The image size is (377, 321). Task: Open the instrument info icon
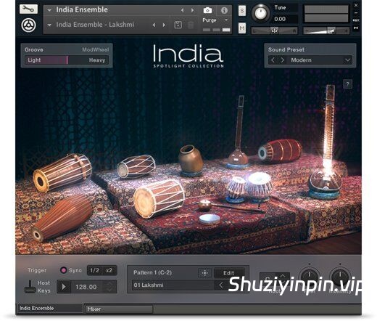point(224,10)
